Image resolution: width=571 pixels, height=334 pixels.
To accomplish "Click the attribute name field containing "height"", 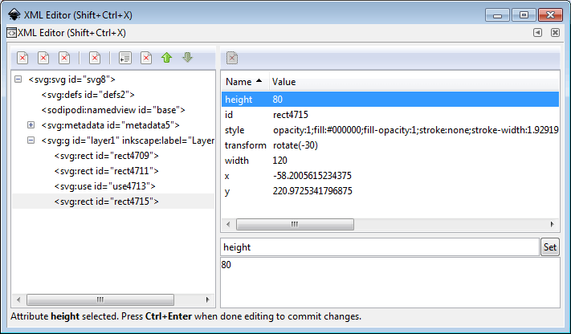I will point(379,248).
